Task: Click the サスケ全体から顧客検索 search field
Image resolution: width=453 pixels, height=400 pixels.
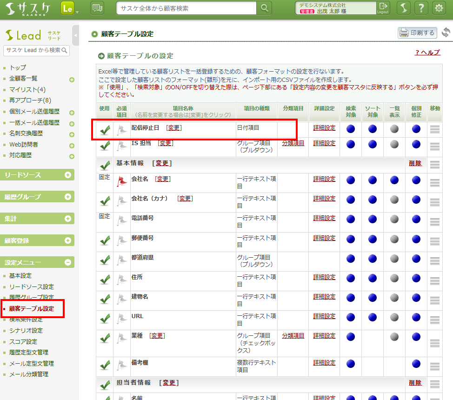Action: pyautogui.click(x=186, y=8)
